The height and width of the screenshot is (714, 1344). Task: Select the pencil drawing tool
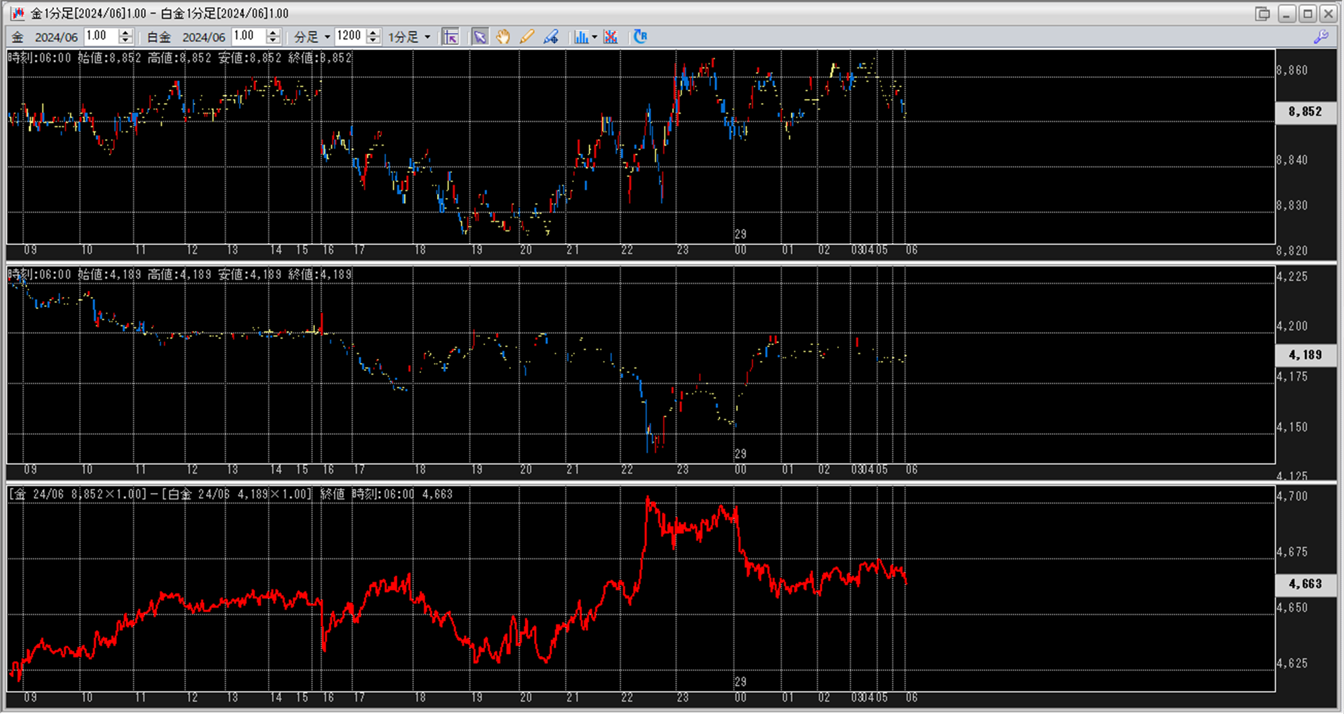point(526,37)
